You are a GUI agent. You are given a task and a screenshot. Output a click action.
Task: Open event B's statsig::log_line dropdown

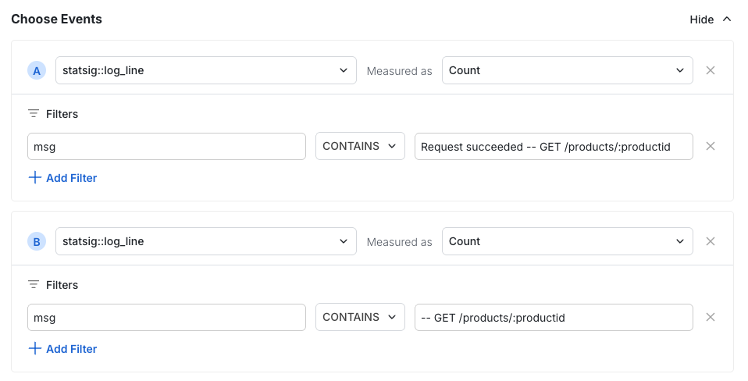[206, 241]
